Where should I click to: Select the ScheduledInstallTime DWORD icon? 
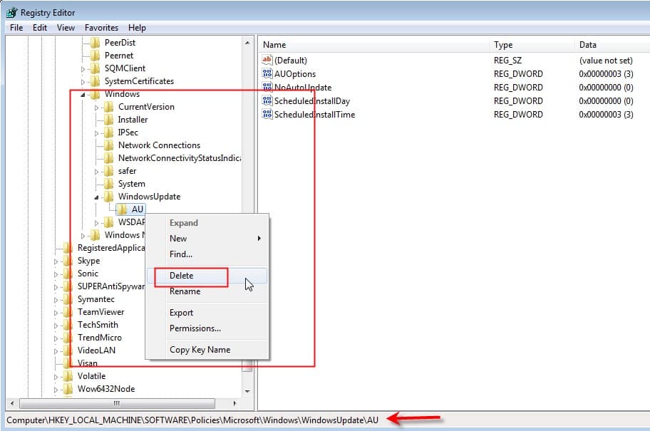(x=267, y=114)
